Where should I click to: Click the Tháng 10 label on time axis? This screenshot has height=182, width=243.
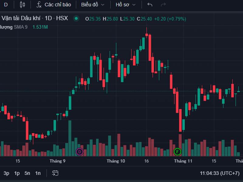click(x=116, y=161)
